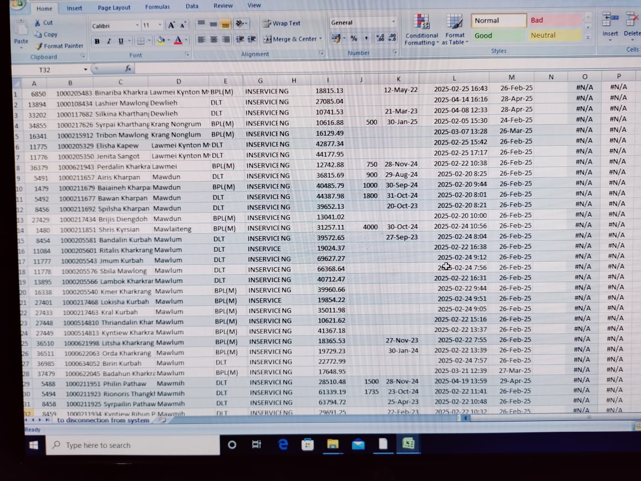641x481 pixels.
Task: Click the red Font Color swatch button
Action: [177, 40]
